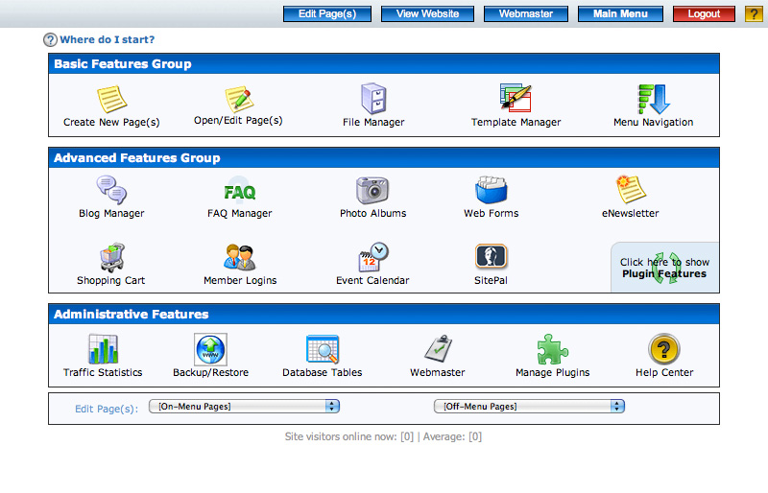Show Plugin Features panel
This screenshot has width=768, height=493.
664,268
